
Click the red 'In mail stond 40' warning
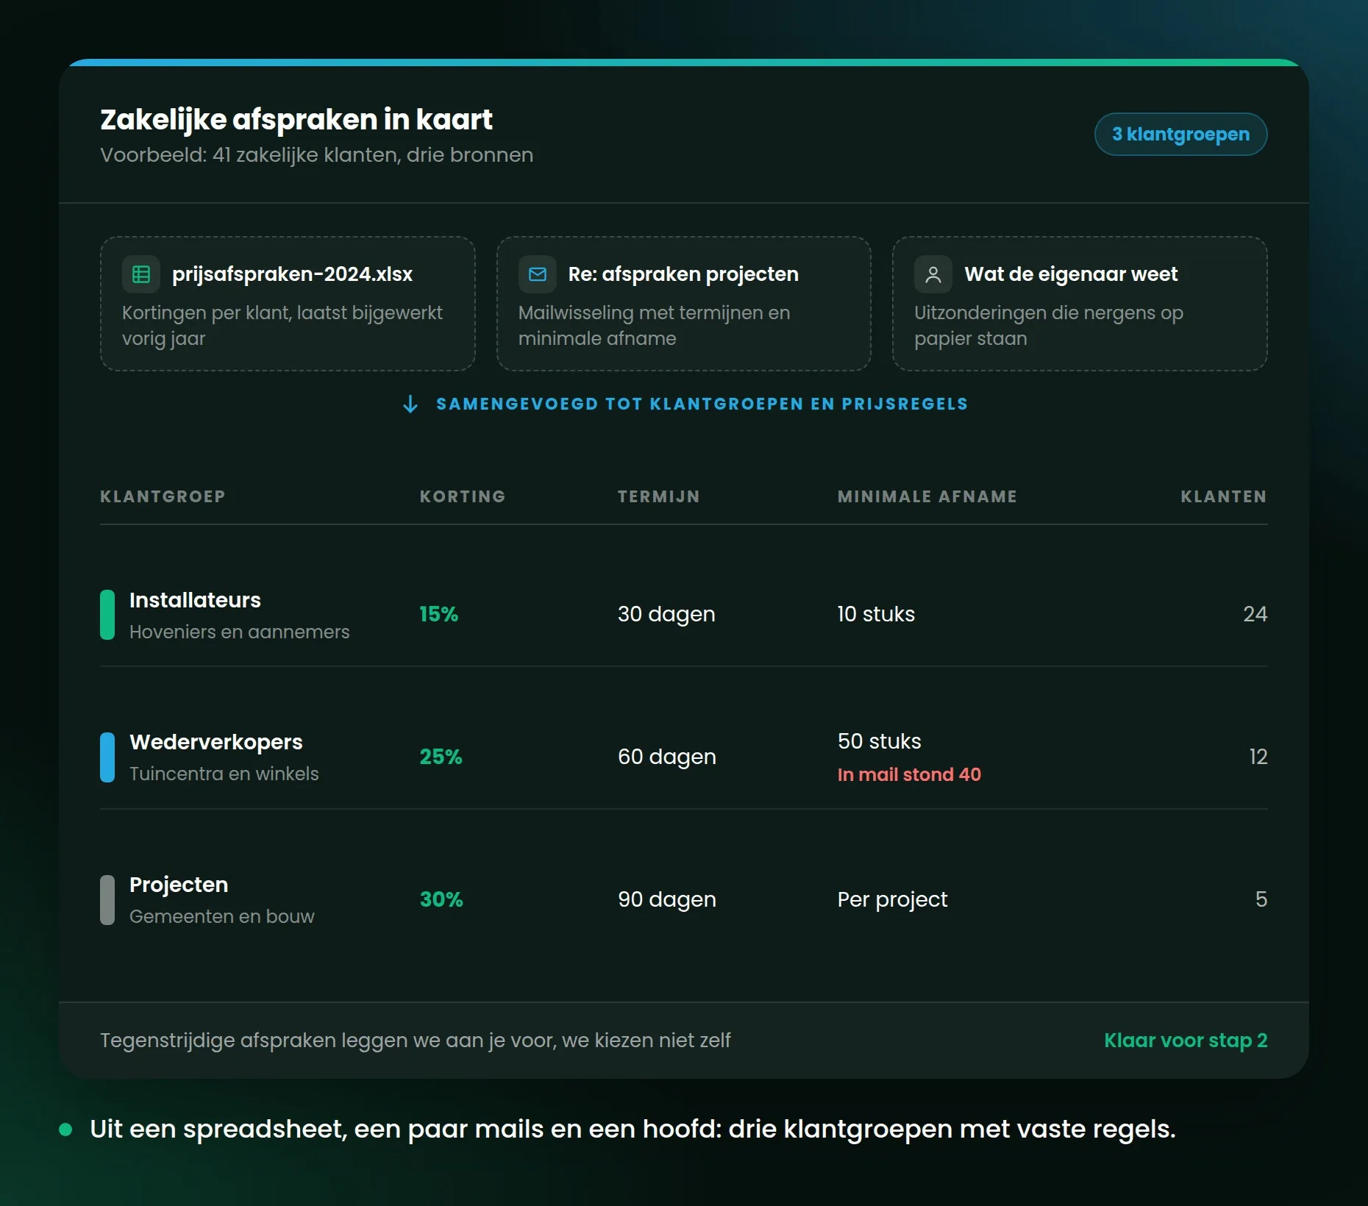tap(909, 774)
